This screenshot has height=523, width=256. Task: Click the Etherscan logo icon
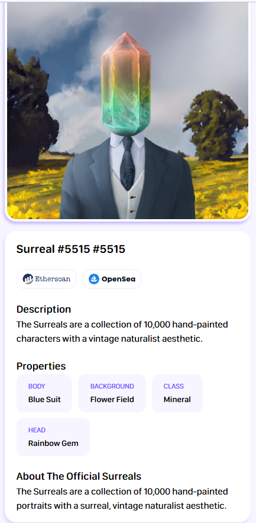click(28, 279)
